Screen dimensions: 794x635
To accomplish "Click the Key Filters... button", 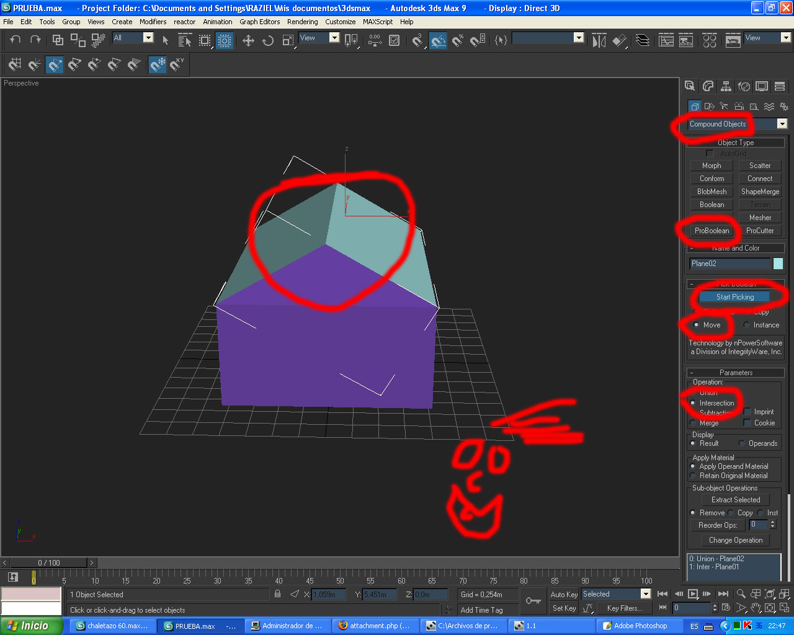I will pos(625,608).
